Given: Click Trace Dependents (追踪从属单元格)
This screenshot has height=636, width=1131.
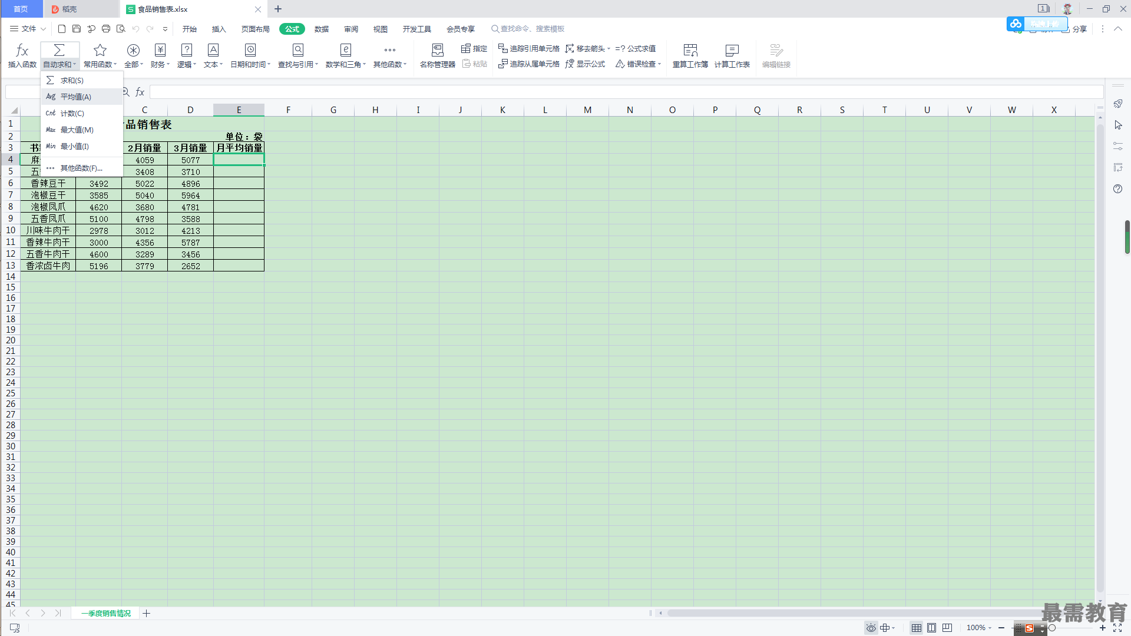Looking at the screenshot, I should pyautogui.click(x=529, y=64).
